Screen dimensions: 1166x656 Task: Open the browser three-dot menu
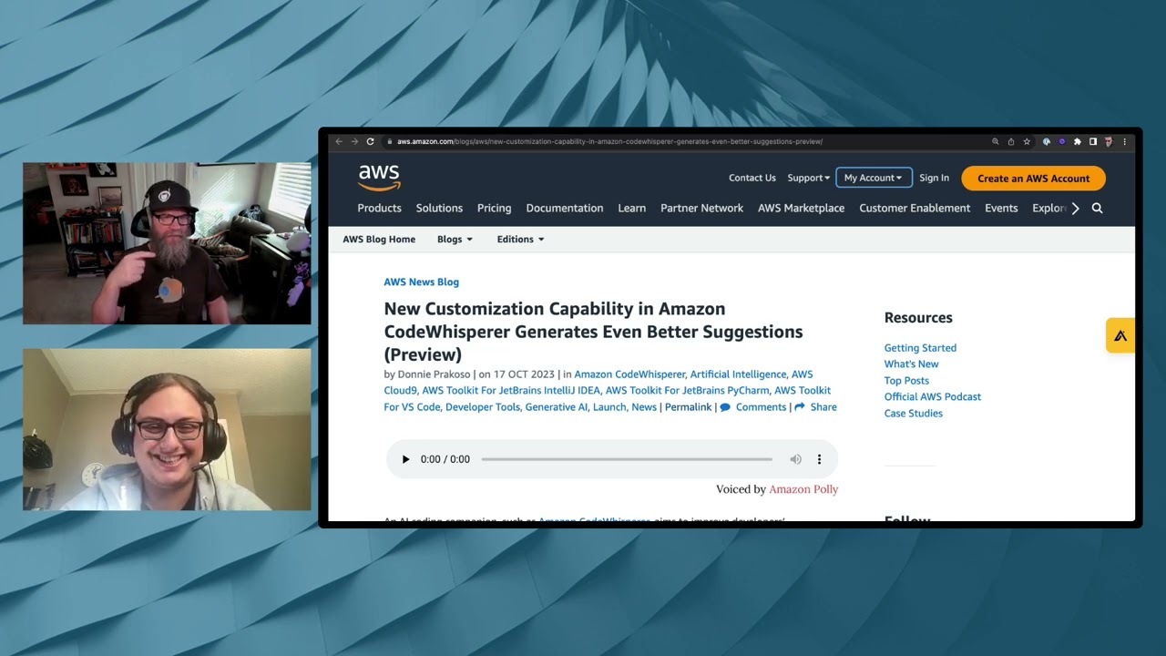coord(1124,141)
